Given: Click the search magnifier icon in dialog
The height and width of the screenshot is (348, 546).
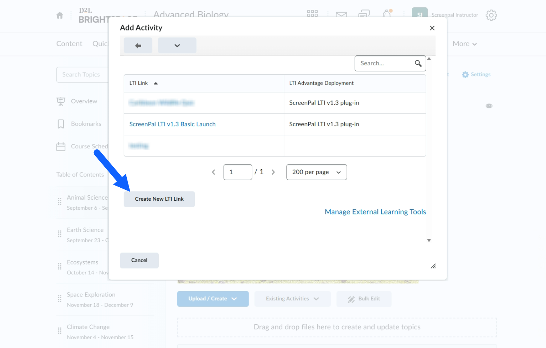Looking at the screenshot, I should pos(418,63).
